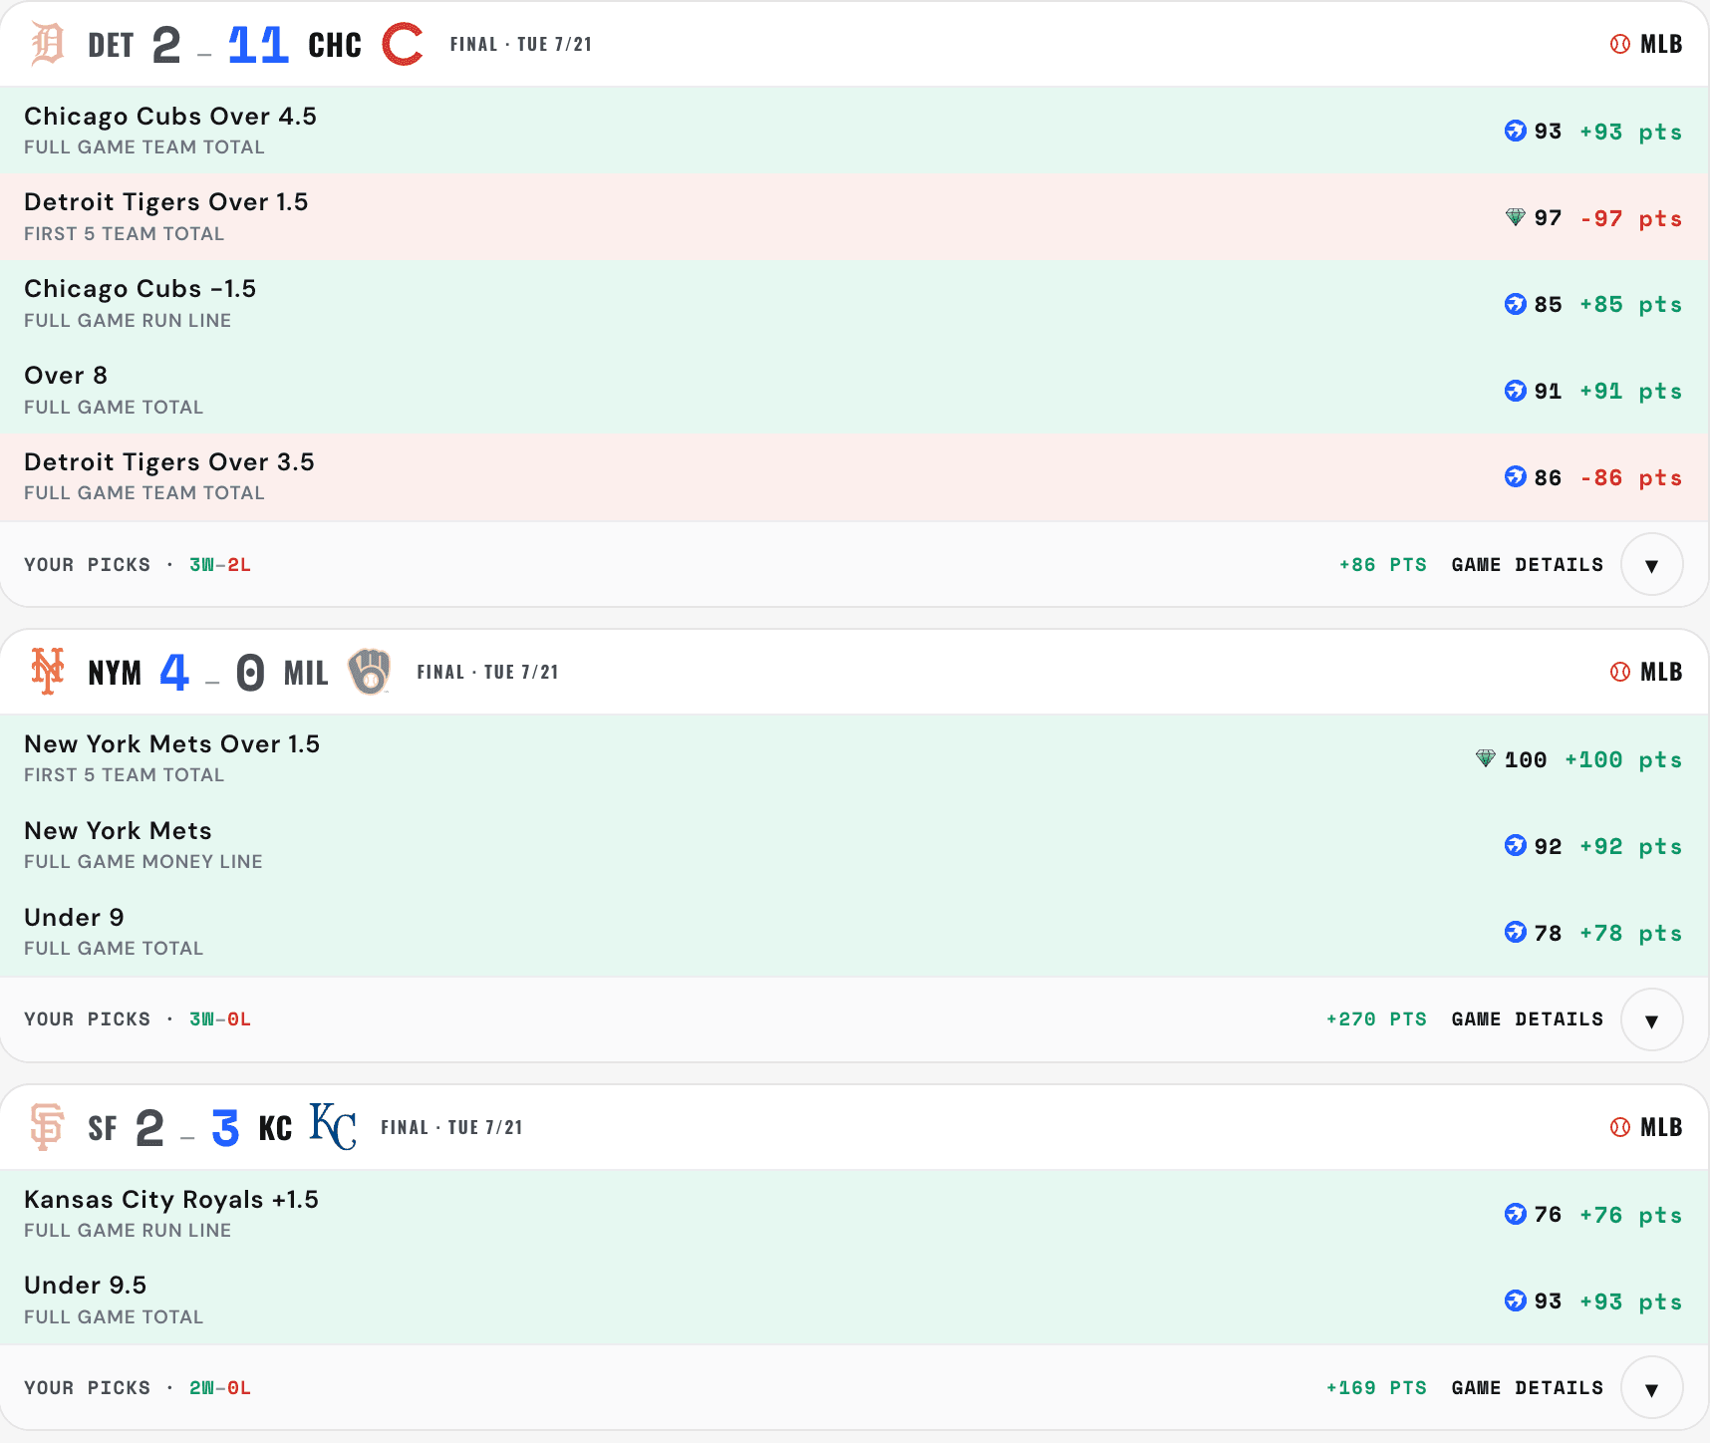Click the New York Mets logo
Screen dimensions: 1710x1443
(47, 672)
